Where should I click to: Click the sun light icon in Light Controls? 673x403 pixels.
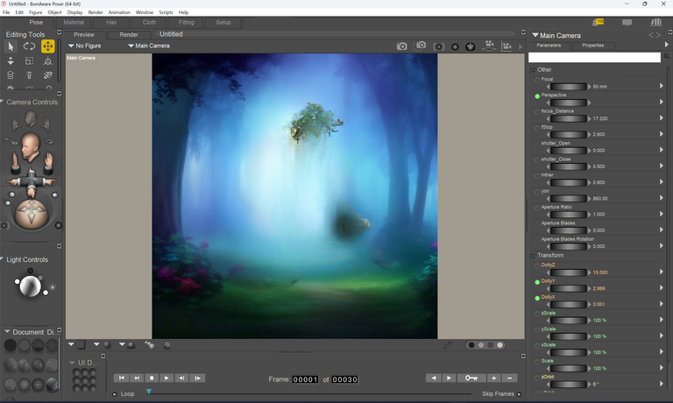53,286
